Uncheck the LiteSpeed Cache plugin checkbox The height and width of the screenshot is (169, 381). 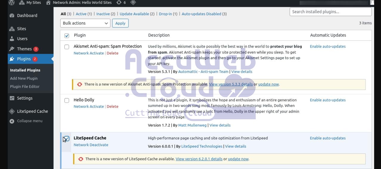tap(67, 139)
